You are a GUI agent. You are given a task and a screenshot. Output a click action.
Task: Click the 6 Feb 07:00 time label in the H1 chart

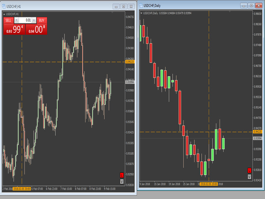37,189
